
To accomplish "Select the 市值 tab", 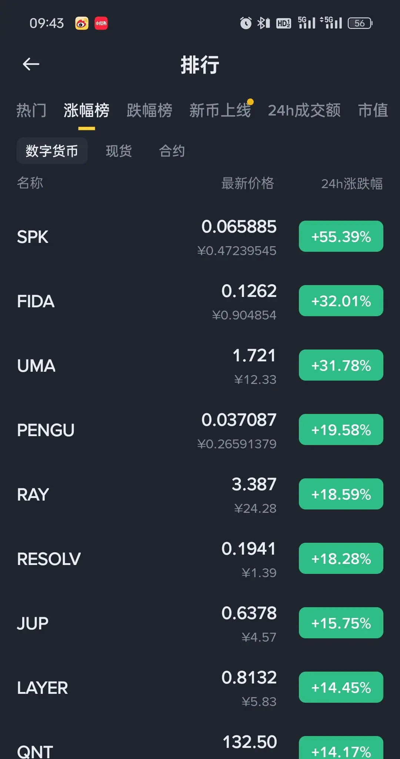I will pos(373,110).
